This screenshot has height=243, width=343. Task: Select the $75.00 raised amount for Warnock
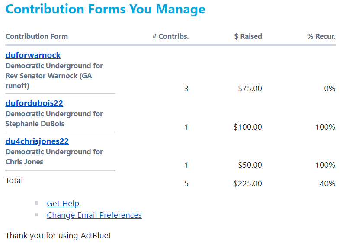click(250, 89)
